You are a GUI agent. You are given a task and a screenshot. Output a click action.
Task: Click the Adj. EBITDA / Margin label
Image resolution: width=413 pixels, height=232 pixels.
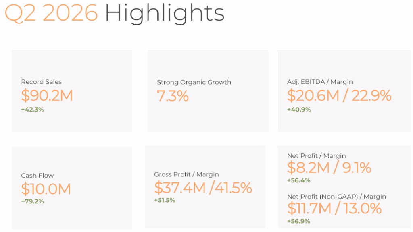coord(320,82)
